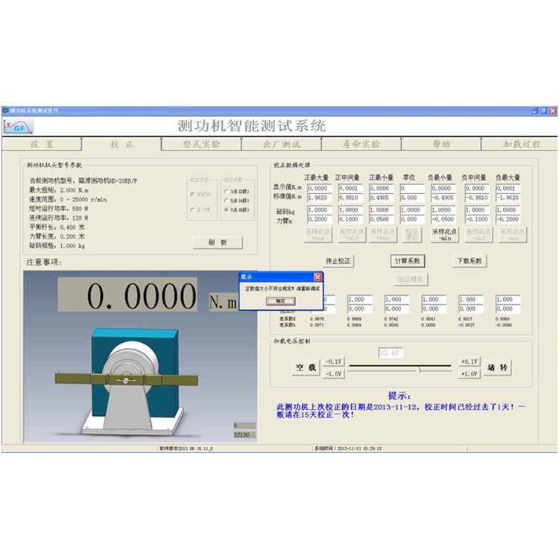Click 采样此点 +min button
559x559 pixels.
click(x=383, y=235)
